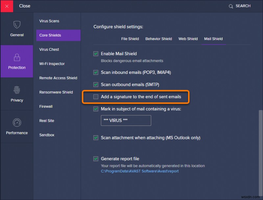Disable scanning of inbound emails

(x=96, y=72)
